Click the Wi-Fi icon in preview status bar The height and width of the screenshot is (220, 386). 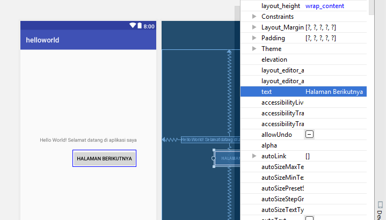click(133, 26)
